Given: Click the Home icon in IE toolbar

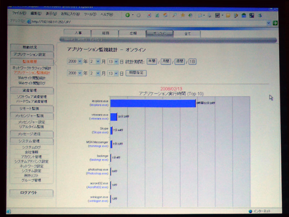Looking at the screenshot, I should click(x=165, y=15).
